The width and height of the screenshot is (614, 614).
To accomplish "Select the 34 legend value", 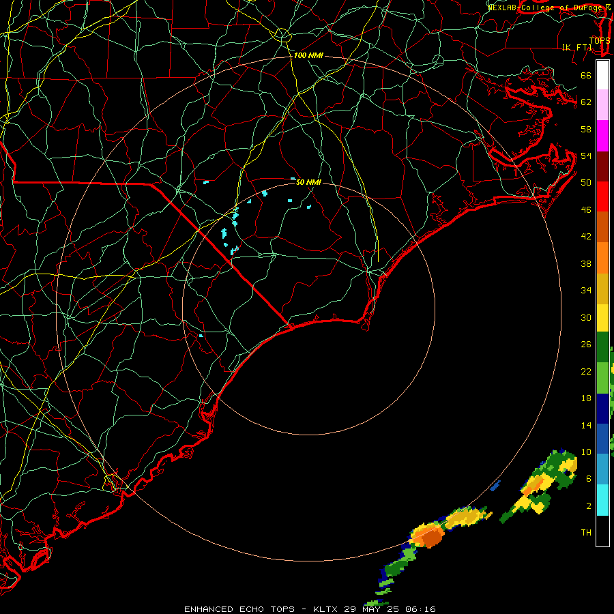I will click(586, 290).
